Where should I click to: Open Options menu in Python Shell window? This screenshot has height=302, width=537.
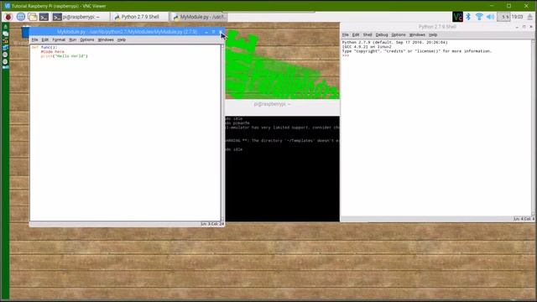click(399, 35)
